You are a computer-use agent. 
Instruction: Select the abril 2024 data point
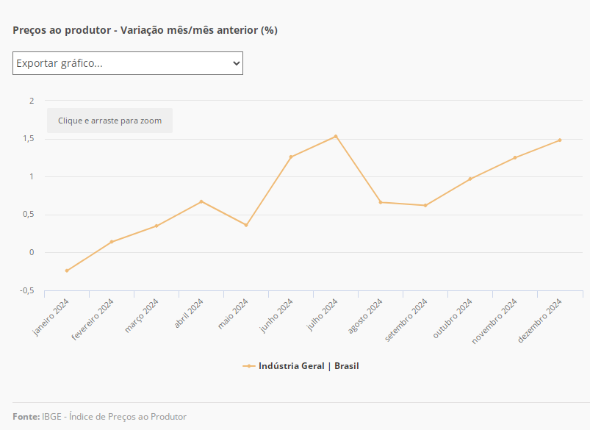201,201
